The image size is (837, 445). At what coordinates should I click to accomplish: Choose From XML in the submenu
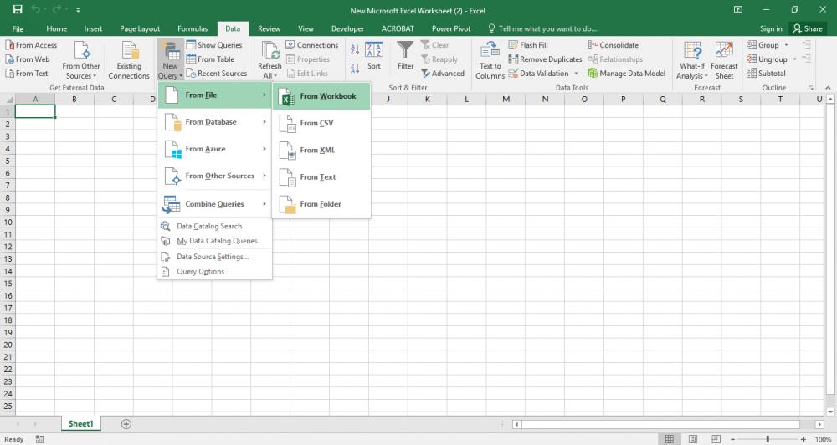click(x=321, y=151)
